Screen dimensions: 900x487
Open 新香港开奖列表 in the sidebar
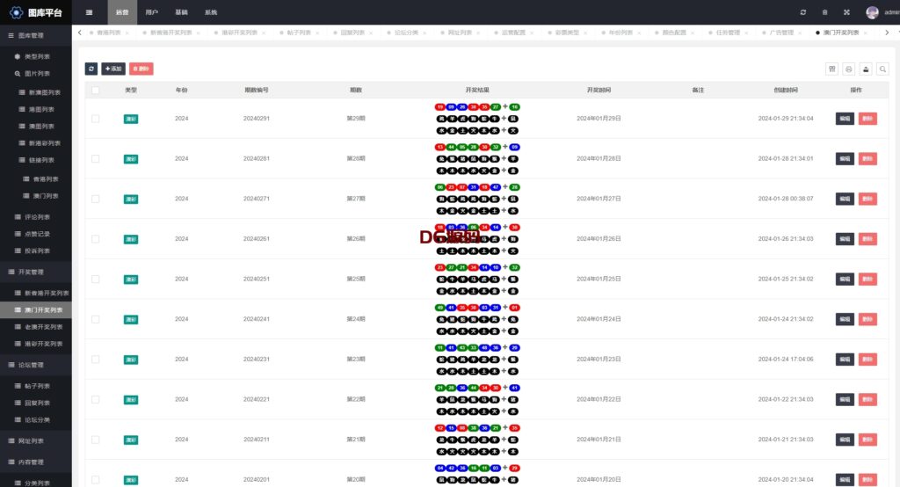[x=46, y=293]
